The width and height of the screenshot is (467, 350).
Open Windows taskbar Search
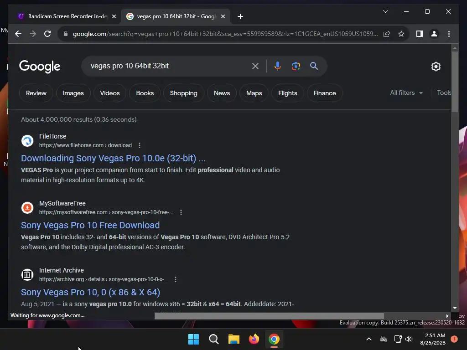(213, 339)
